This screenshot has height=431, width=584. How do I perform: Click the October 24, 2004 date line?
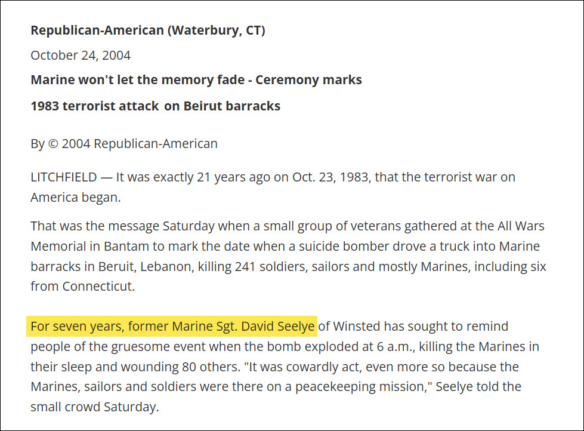pos(81,56)
